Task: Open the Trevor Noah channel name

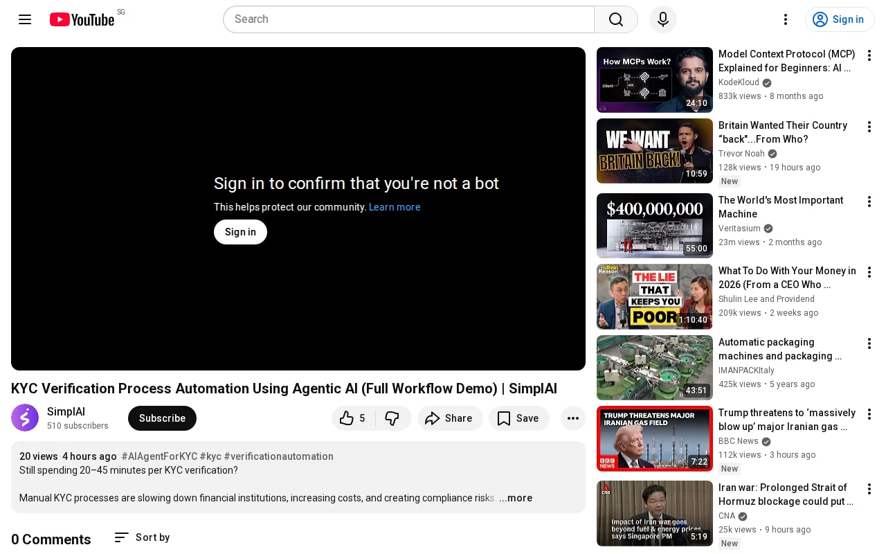Action: (x=741, y=154)
